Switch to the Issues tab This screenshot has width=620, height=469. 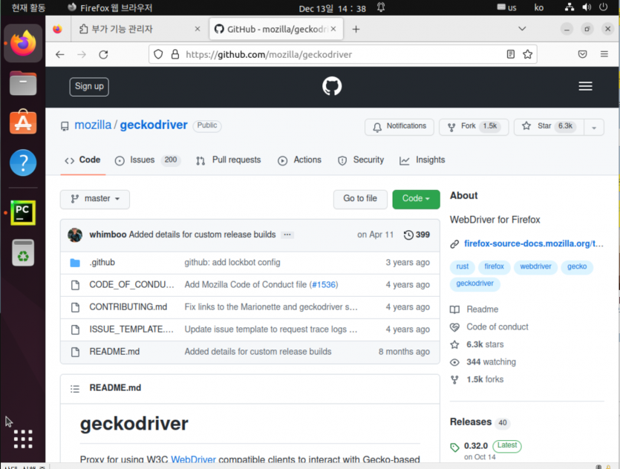147,160
